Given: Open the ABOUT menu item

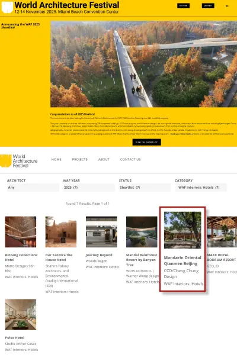Looking at the screenshot, I should pos(104,159).
